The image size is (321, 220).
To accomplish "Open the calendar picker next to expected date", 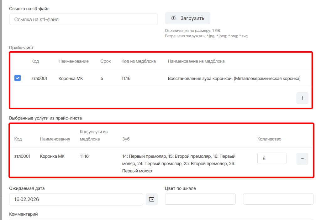I will 152,199.
